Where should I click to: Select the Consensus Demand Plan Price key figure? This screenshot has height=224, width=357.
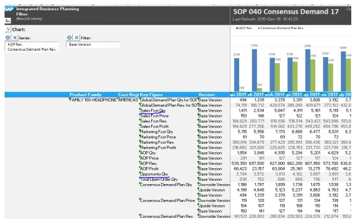(167, 201)
